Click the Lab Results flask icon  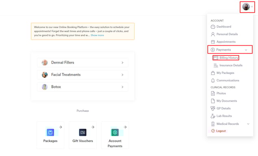[x=213, y=116]
